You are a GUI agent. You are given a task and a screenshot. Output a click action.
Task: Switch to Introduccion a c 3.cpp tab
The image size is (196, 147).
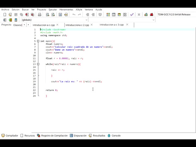[x=111, y=25]
